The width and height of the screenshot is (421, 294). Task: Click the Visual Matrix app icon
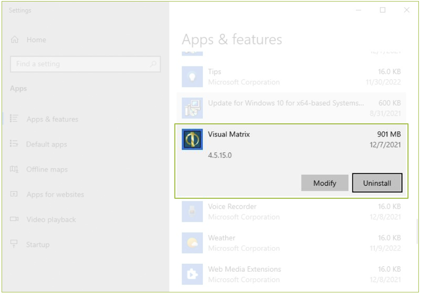(192, 139)
